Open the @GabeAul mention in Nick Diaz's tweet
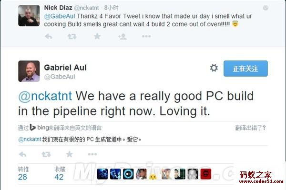The image size is (286, 190). [60, 16]
